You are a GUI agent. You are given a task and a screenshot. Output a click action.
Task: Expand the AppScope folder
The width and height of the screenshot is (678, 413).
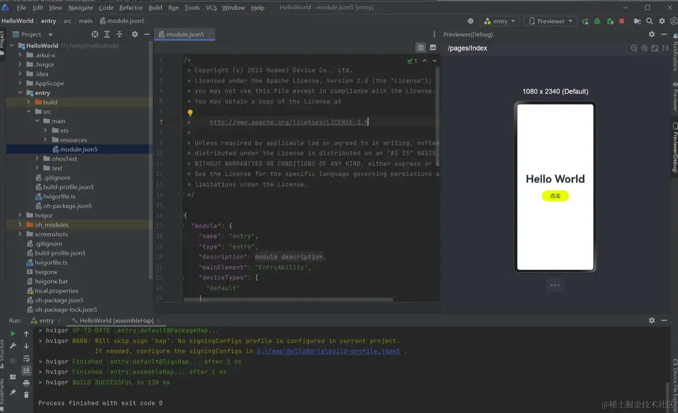pyautogui.click(x=20, y=83)
